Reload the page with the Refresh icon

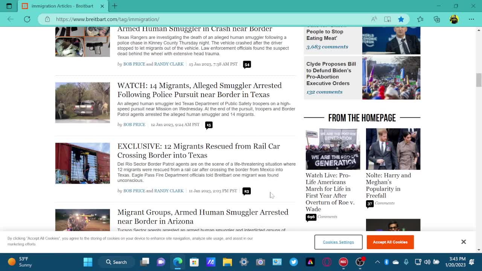point(27,19)
